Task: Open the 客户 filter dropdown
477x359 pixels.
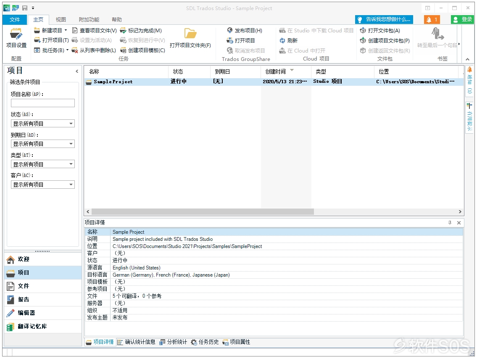Action: coord(42,185)
